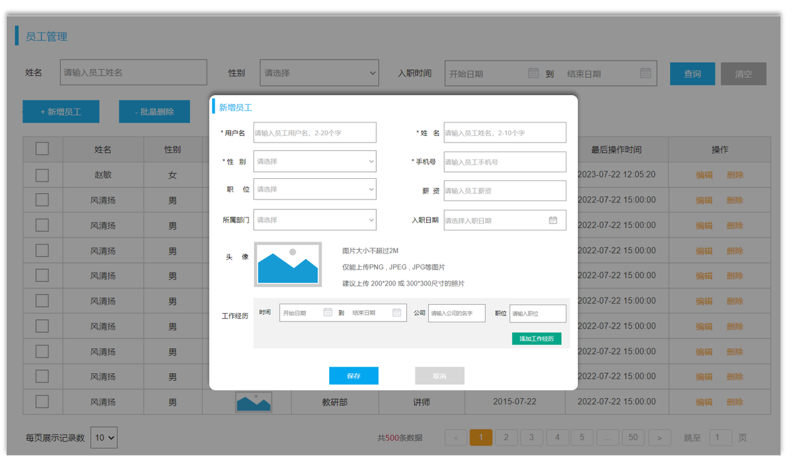Click the 添加工作经历 button

click(537, 339)
